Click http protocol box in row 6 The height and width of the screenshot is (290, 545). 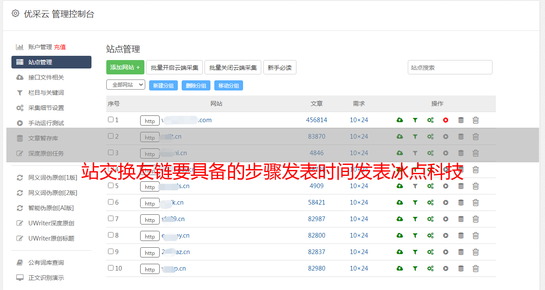tap(150, 203)
